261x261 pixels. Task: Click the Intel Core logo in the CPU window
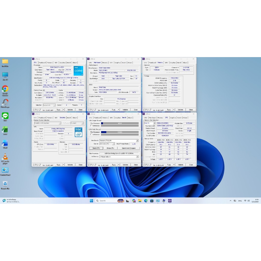click(x=78, y=71)
